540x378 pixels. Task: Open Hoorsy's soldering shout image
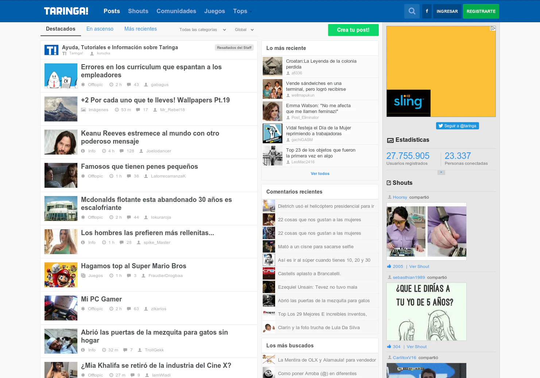pos(427,231)
